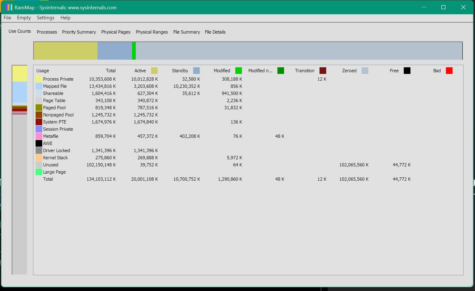The image size is (475, 291).
Task: Switch to the File Summary tab
Action: coord(186,32)
